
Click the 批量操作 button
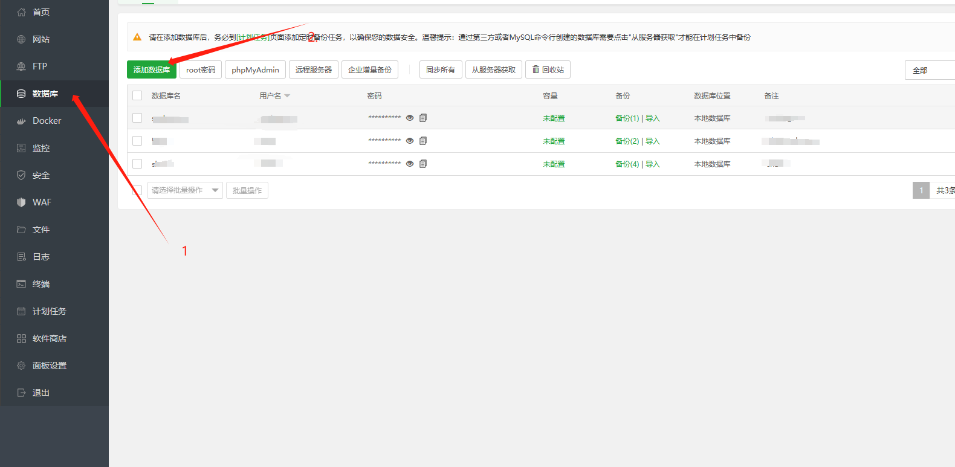click(x=247, y=190)
